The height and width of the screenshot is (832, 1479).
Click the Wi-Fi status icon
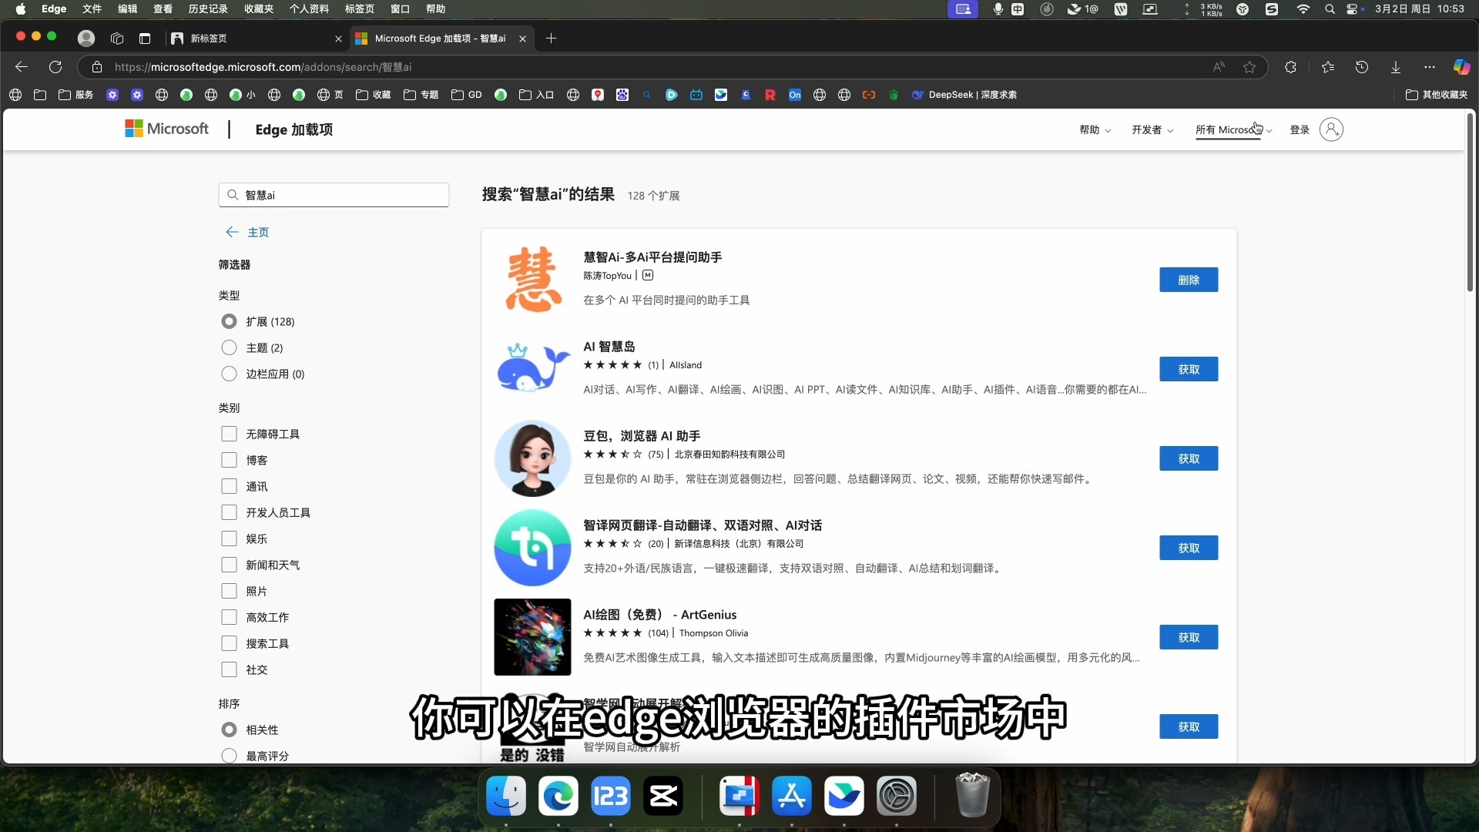[x=1303, y=9]
